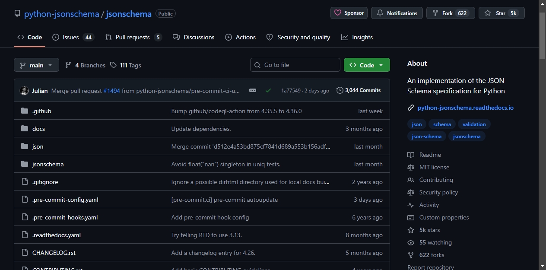Click the branch icon next to 4 Branches
Viewport: 546px width, 270px height.
click(68, 65)
